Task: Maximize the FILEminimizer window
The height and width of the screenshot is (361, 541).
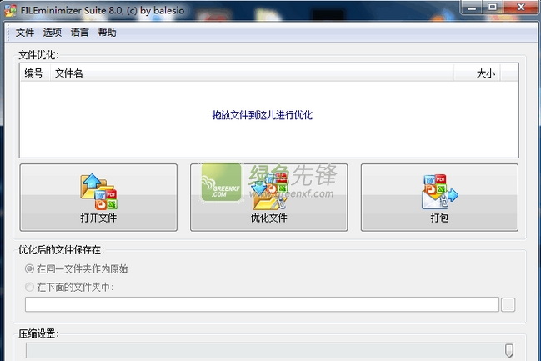Action: pyautogui.click(x=493, y=7)
